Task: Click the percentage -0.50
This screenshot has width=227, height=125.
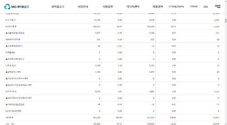Action: click(174, 72)
